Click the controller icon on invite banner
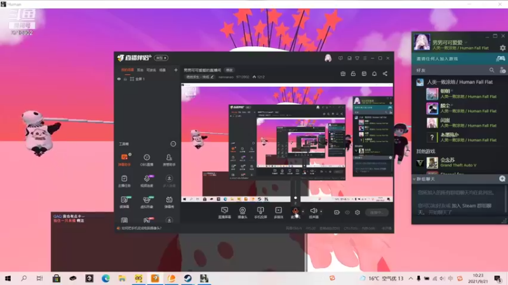 click(x=500, y=58)
